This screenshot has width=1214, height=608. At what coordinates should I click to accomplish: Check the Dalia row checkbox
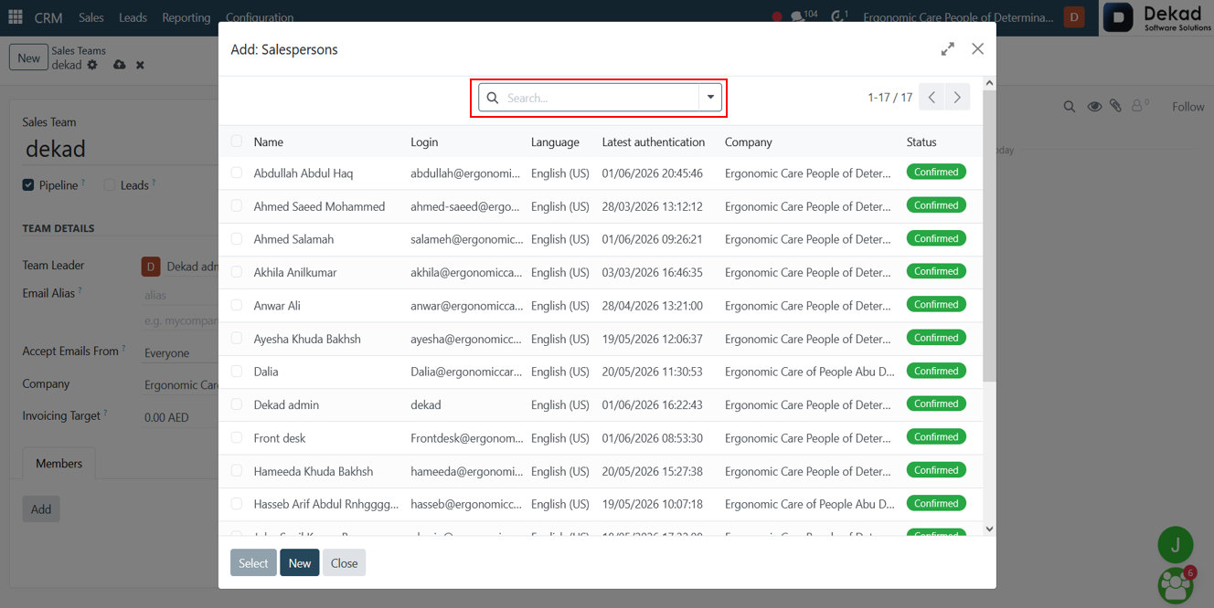coord(237,372)
